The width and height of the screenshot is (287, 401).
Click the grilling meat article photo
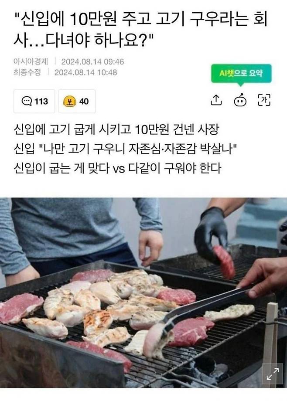pyautogui.click(x=143, y=292)
